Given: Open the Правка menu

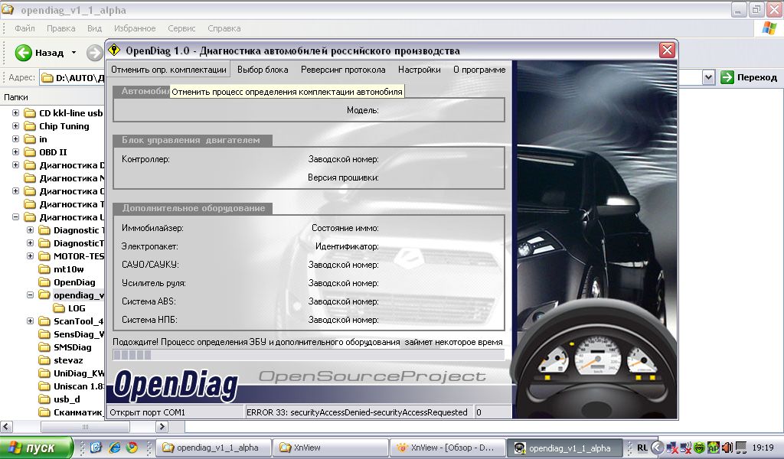Looking at the screenshot, I should tap(61, 28).
